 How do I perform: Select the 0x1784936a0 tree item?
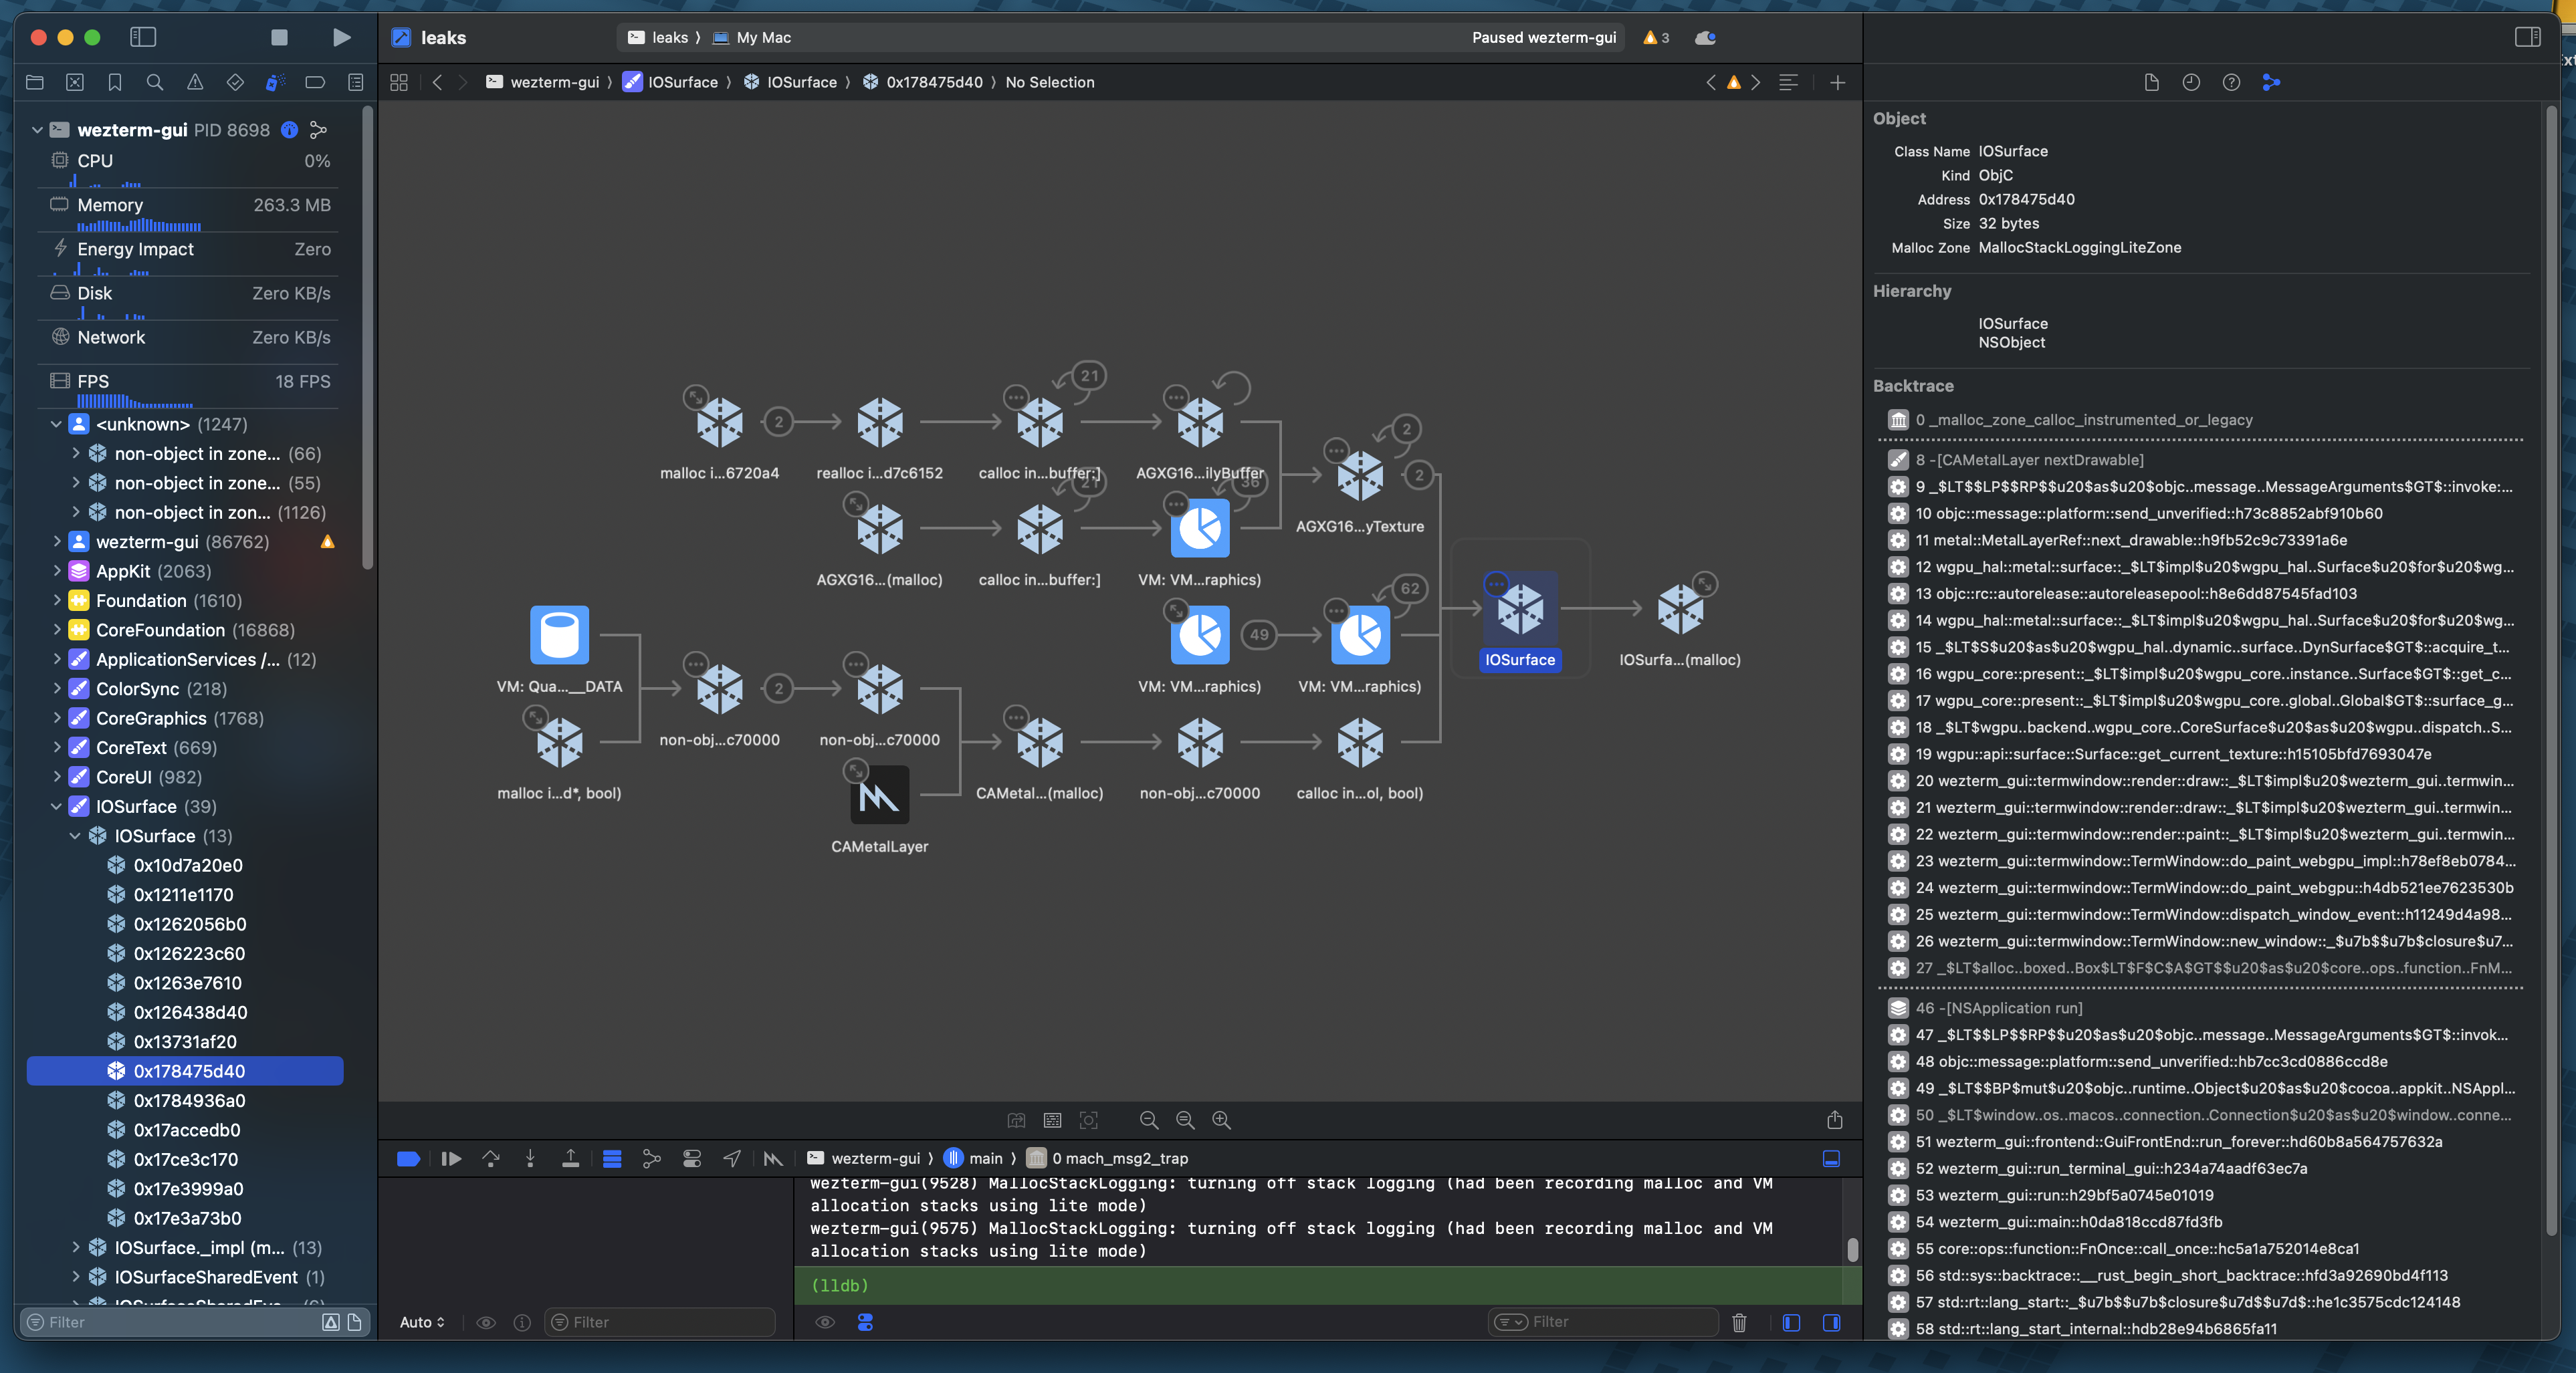189,1100
